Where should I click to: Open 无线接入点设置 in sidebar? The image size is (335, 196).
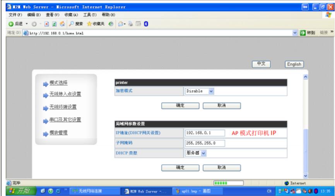(65, 94)
